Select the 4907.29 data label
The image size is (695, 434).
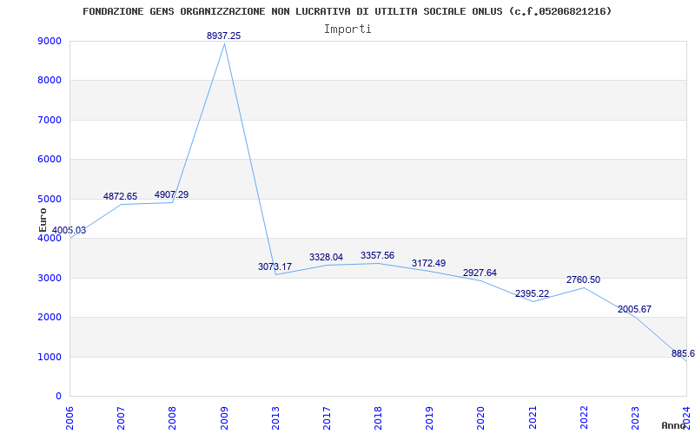pyautogui.click(x=171, y=194)
